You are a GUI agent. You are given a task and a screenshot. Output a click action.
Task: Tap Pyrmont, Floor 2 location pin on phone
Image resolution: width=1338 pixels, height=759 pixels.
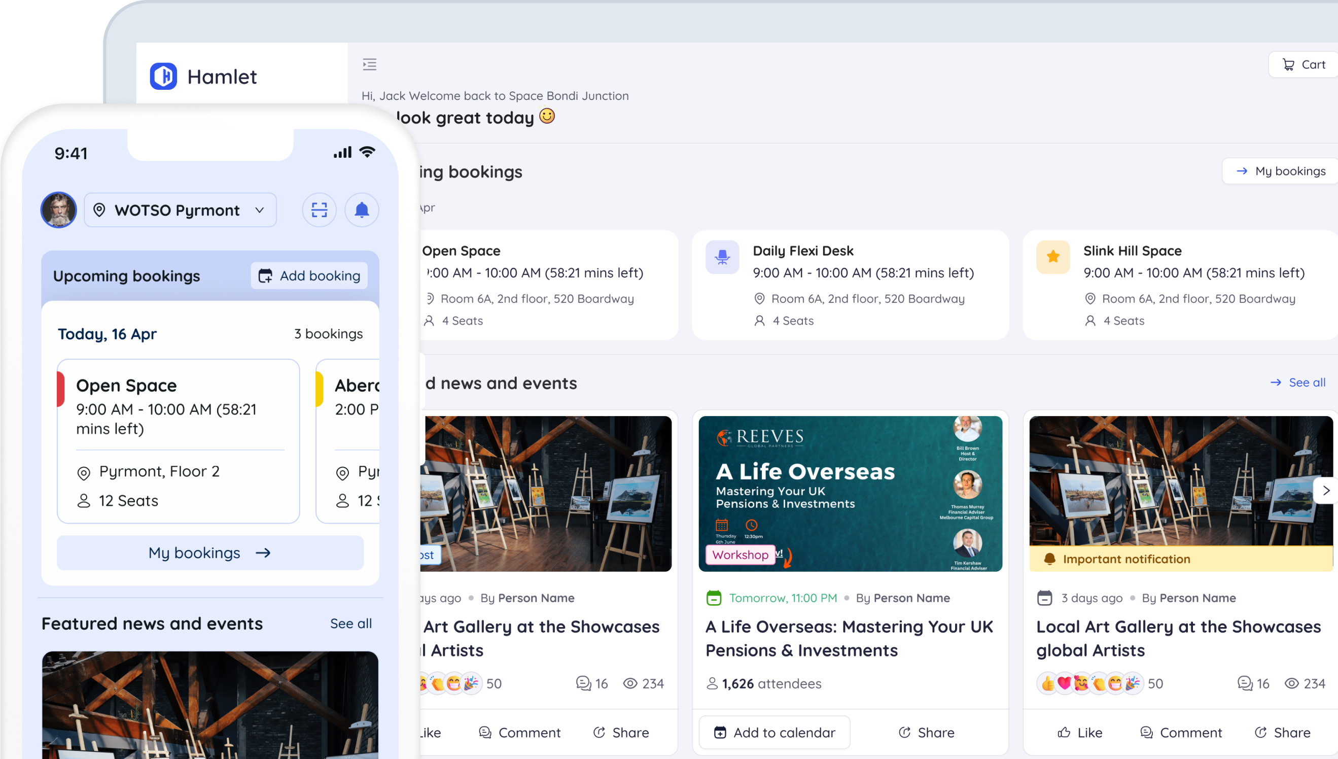coord(83,473)
